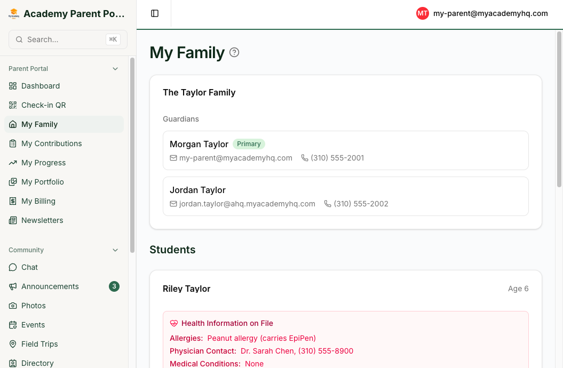
Task: Click the Age 6 label
Action: point(518,289)
